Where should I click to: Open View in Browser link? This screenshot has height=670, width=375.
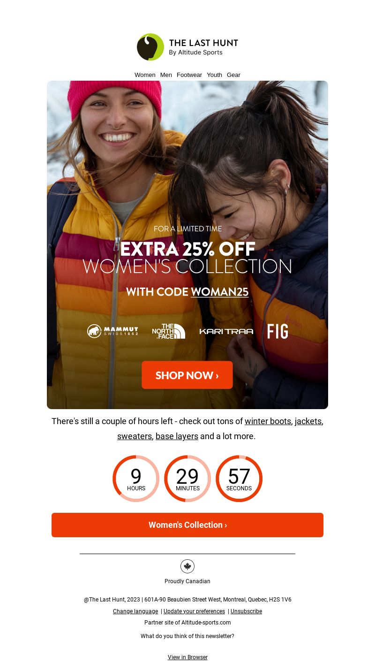[187, 657]
